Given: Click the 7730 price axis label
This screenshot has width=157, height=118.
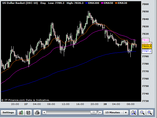Looking at the screenshot, I should click(x=145, y=101).
